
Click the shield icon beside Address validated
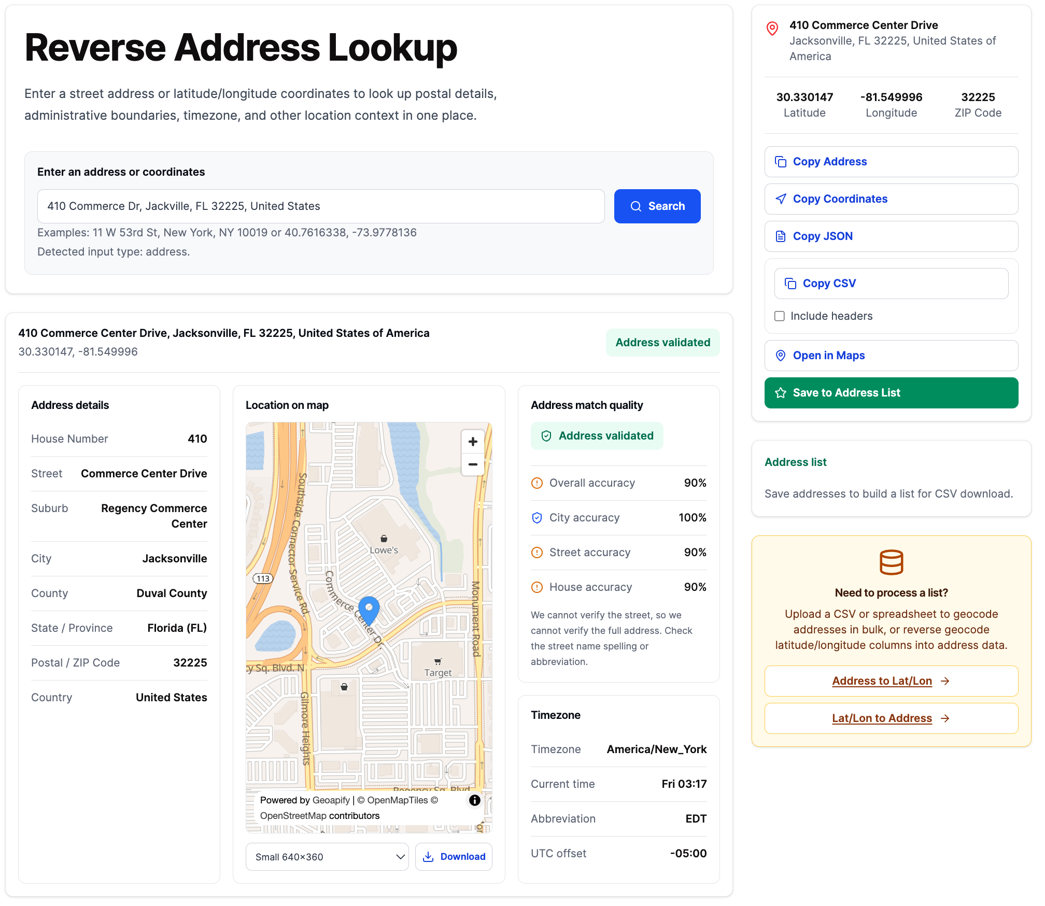[546, 436]
